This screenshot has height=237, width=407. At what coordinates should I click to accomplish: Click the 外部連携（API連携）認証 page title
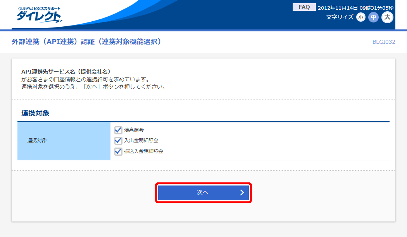86,42
